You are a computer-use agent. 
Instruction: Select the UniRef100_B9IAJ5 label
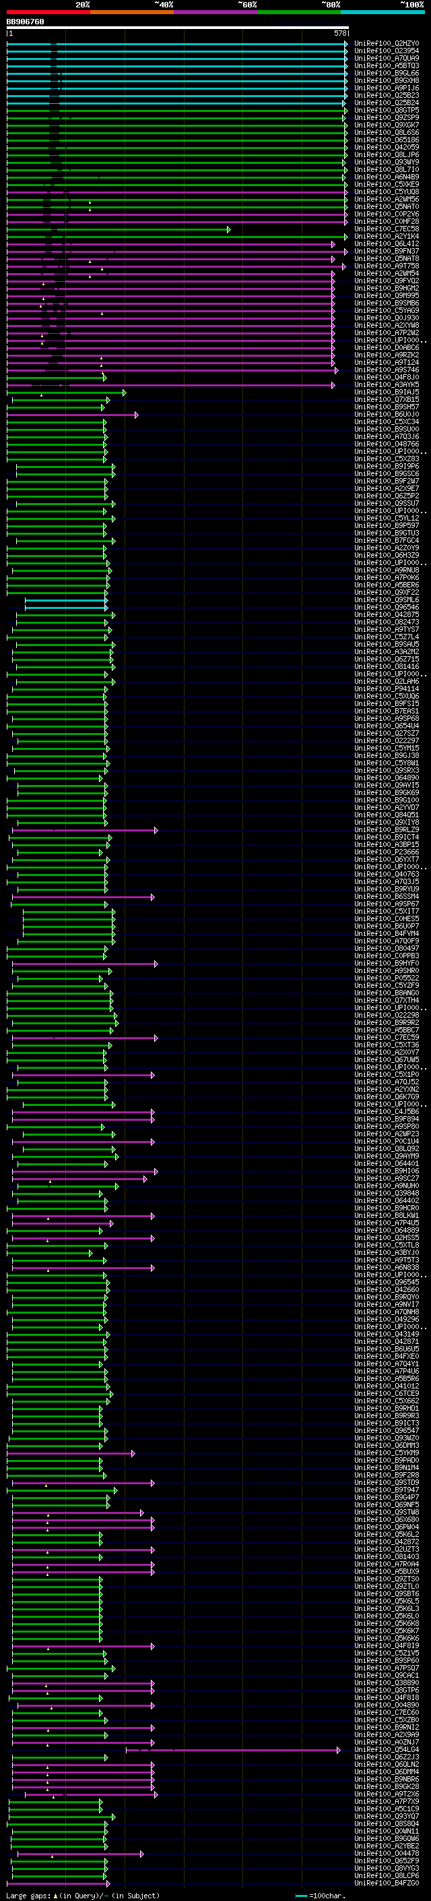click(x=387, y=392)
